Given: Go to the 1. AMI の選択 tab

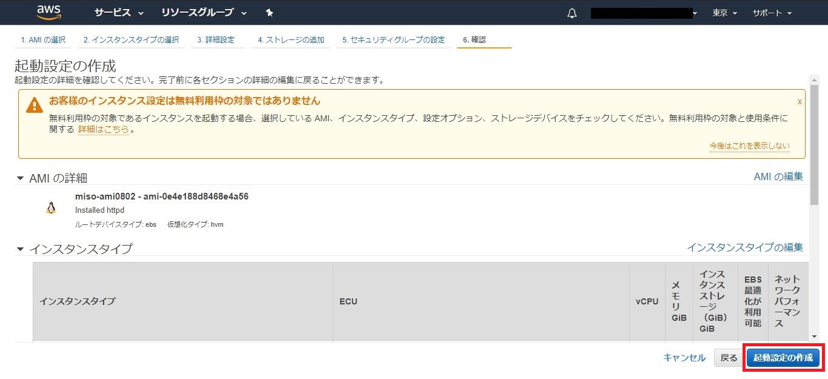Looking at the screenshot, I should pos(43,40).
